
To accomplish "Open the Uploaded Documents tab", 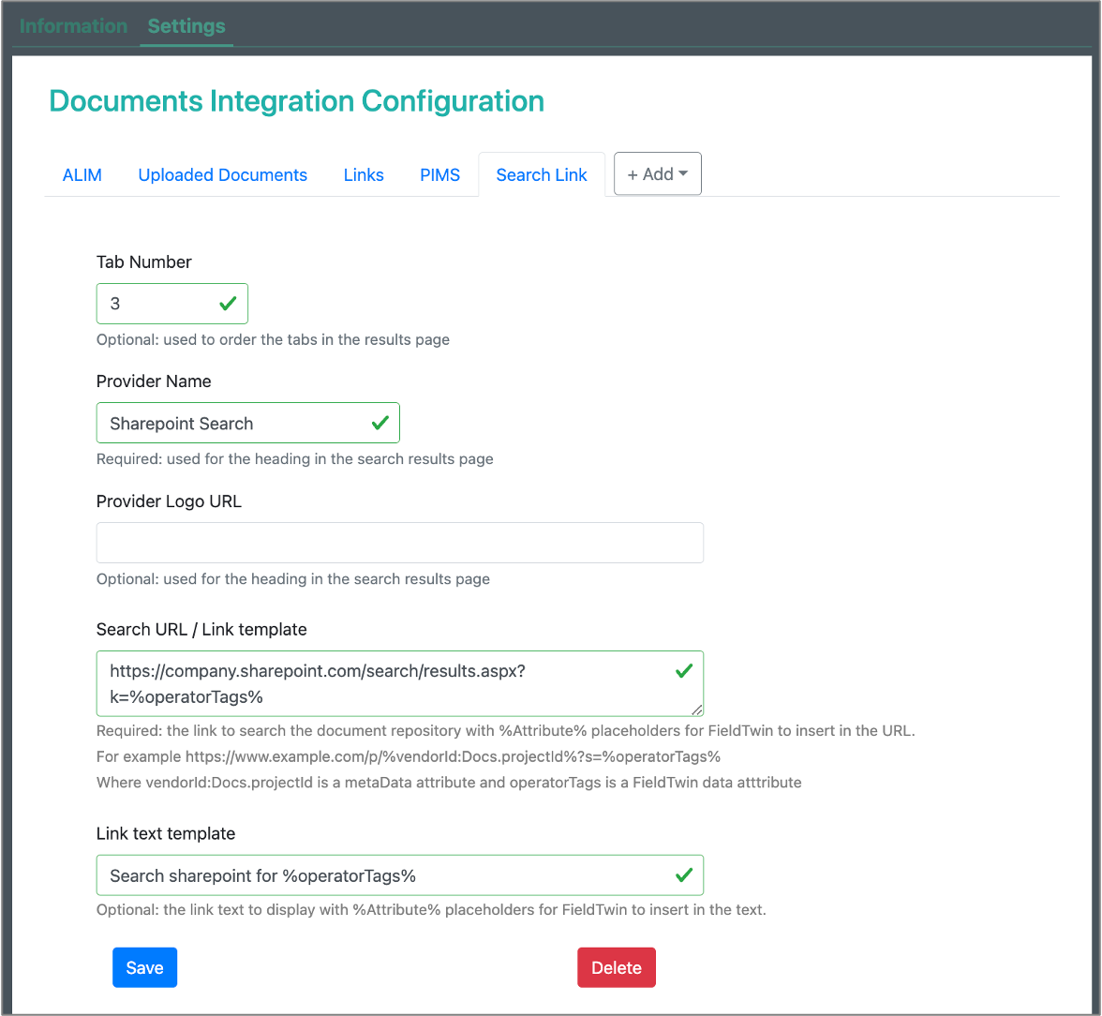I will pos(222,174).
